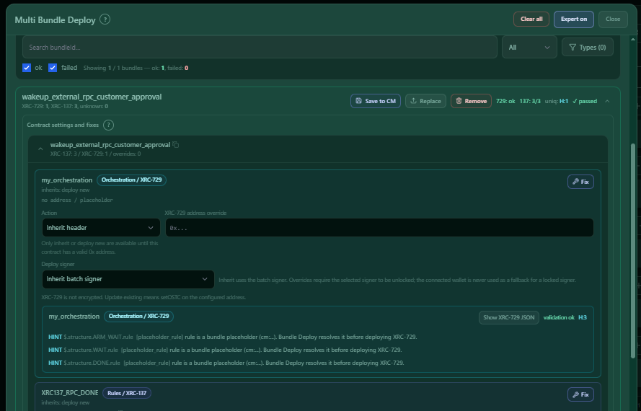The image size is (641, 411).
Task: Open help icon beside Contract settings and fixes
Action: coord(108,125)
